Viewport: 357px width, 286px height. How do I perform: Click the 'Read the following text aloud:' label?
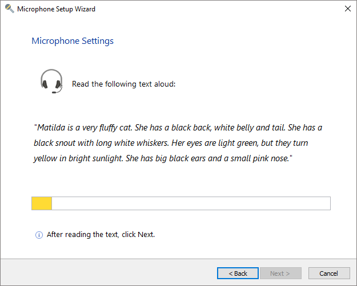point(123,84)
